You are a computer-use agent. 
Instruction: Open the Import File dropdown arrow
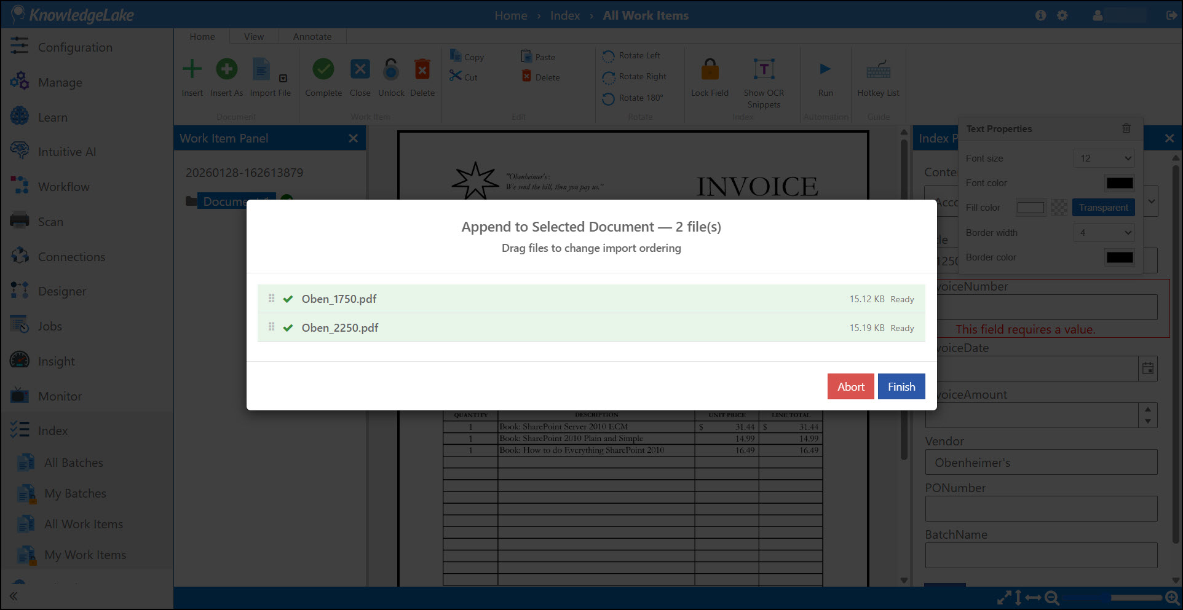click(283, 78)
